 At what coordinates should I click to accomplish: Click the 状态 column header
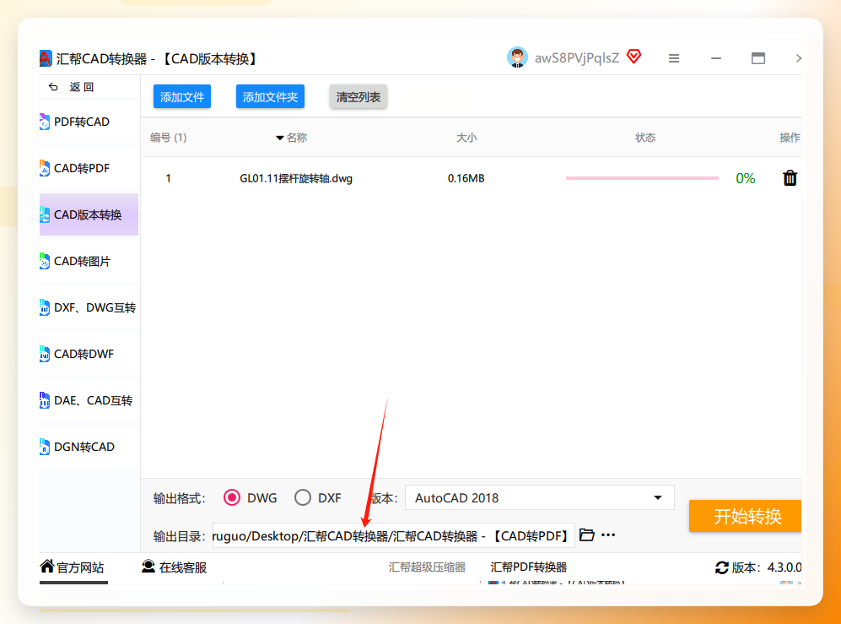[645, 138]
